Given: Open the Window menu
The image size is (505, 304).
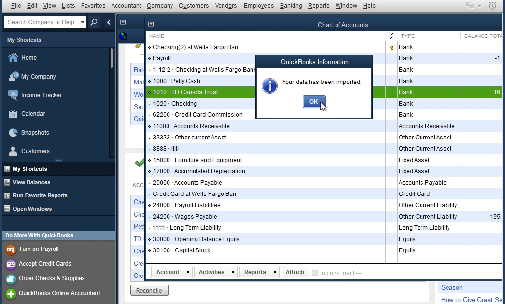Looking at the screenshot, I should click(x=346, y=6).
